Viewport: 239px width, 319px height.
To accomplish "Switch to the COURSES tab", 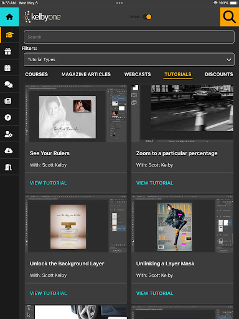I will (x=36, y=74).
